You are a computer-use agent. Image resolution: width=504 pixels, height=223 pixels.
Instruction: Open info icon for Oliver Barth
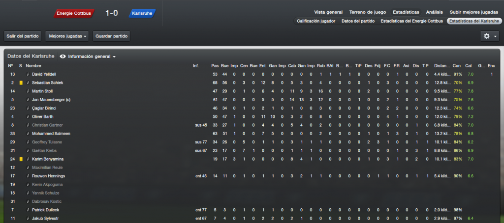28,116
